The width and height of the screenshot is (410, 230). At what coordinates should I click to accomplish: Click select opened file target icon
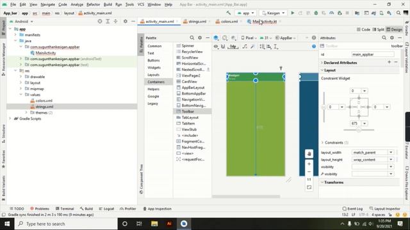(100, 21)
